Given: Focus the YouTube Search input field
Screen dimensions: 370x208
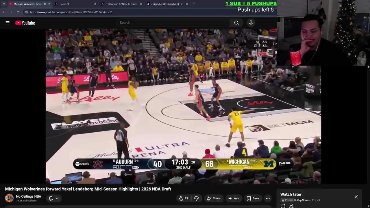Looking at the screenshot, I should coord(173,23).
